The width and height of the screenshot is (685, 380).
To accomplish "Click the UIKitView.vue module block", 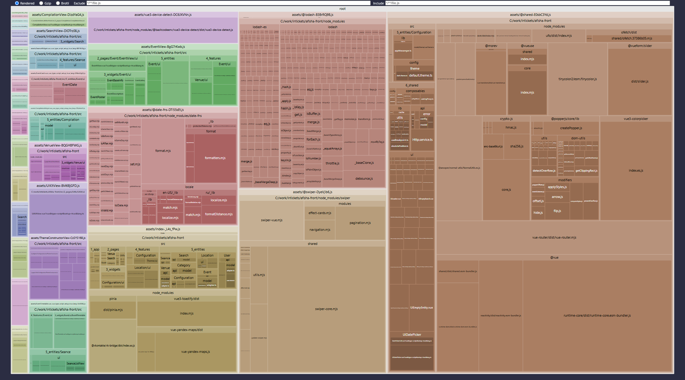I will pos(58,213).
